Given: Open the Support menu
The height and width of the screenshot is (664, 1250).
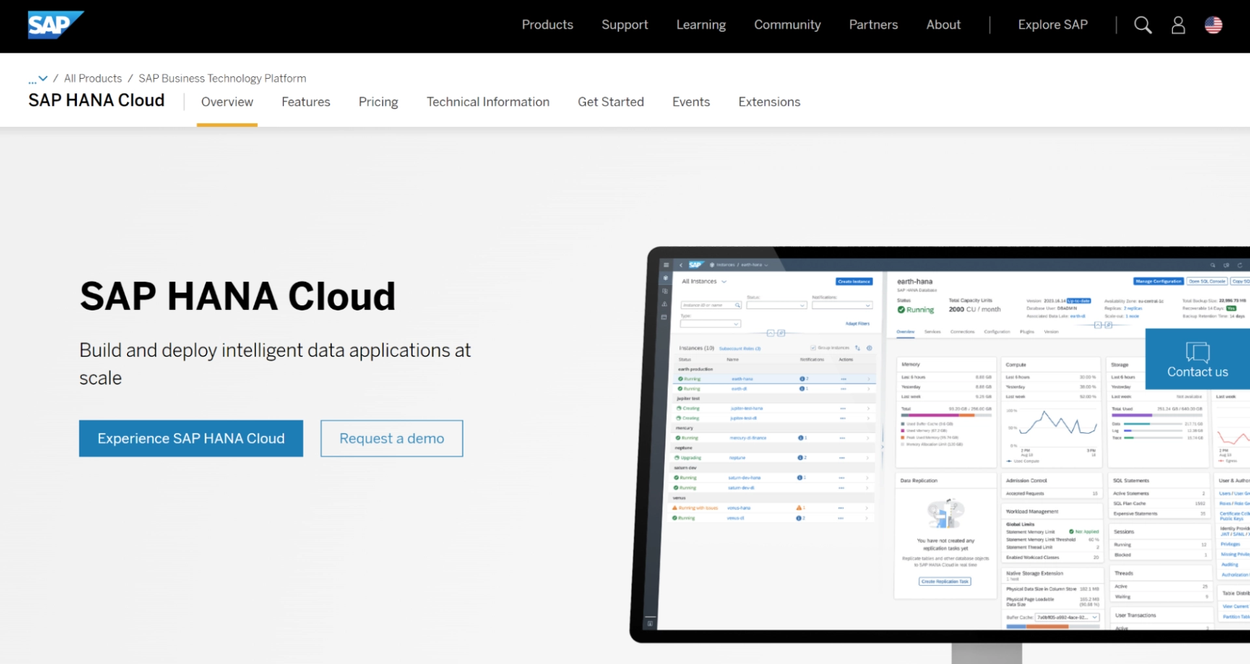Looking at the screenshot, I should tap(624, 25).
